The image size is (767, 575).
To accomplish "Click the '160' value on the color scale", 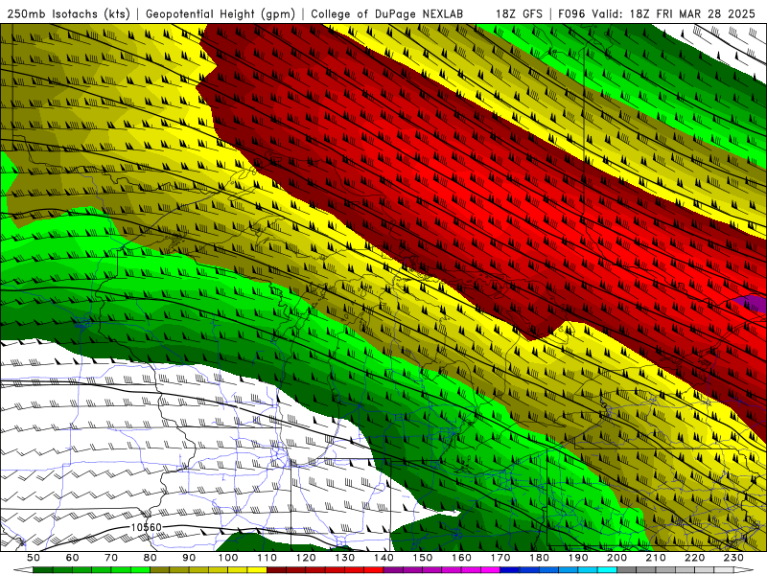I will coord(461,558).
